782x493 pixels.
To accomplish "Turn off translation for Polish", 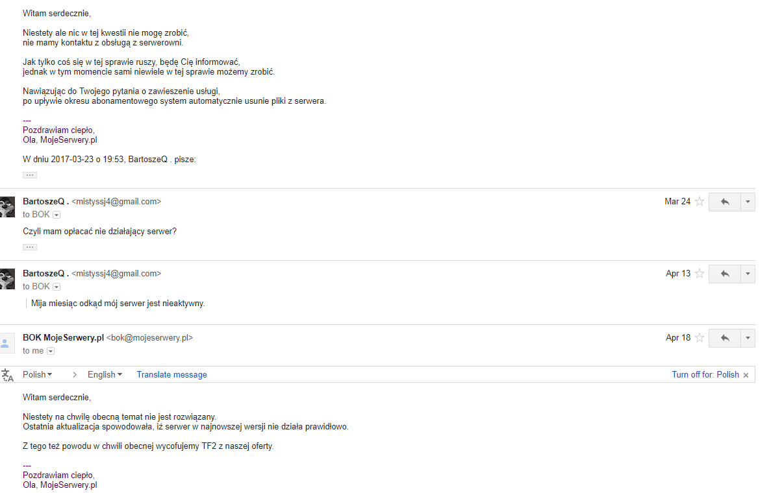I will (x=705, y=374).
